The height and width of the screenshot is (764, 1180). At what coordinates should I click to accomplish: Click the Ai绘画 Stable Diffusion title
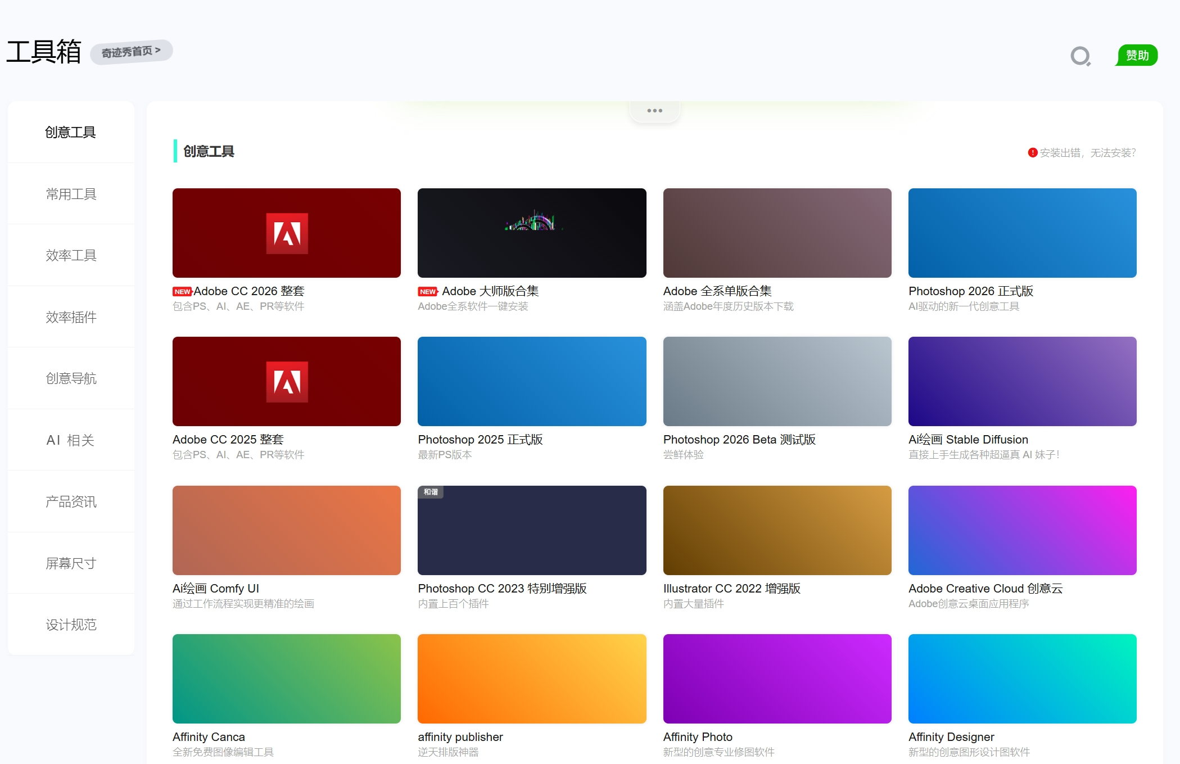(968, 440)
